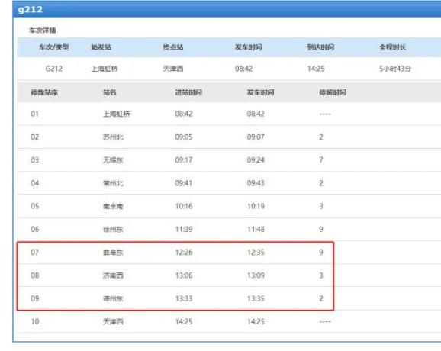Click the stay duration 2 for 苏州北

(x=321, y=137)
